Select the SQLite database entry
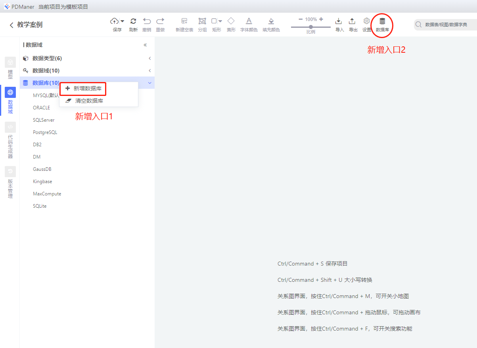 coord(40,206)
